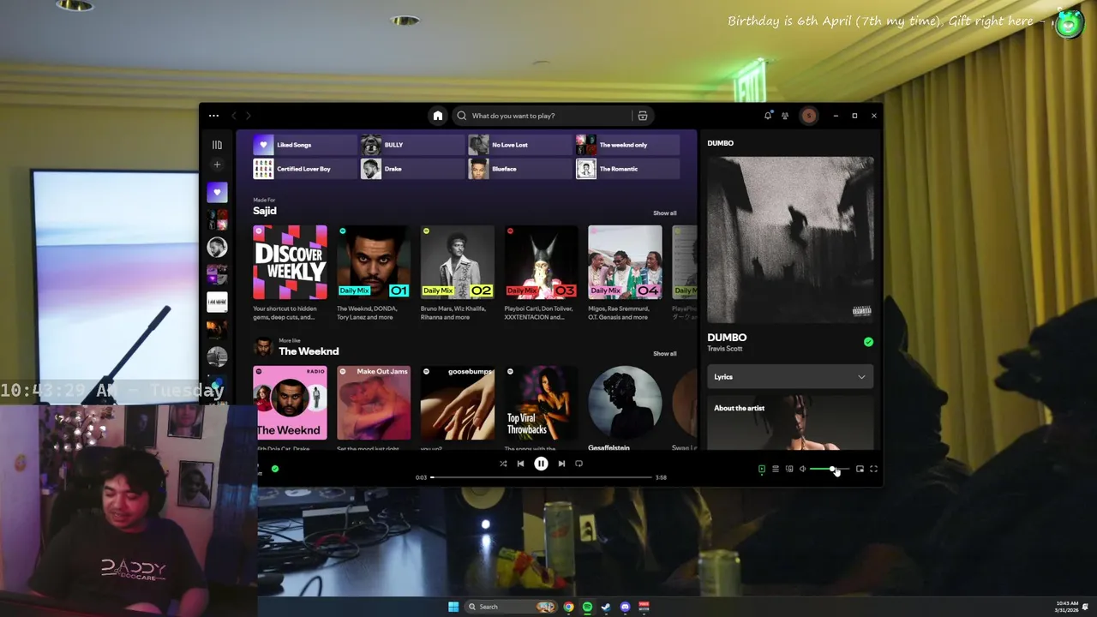Expand Your Library sidebar icon
Viewport: 1097px width, 617px height.
(217, 145)
